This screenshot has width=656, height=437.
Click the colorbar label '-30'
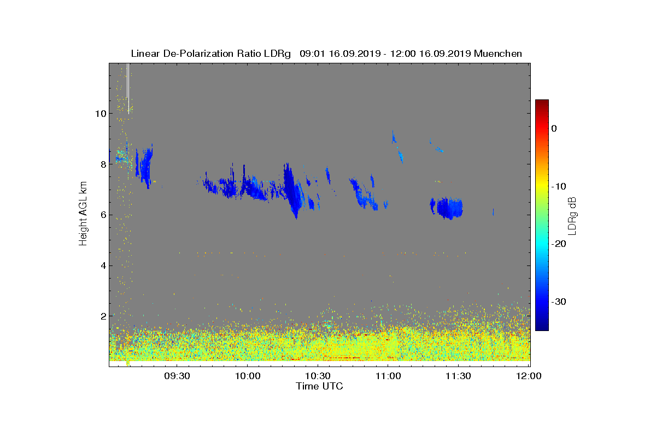559,302
